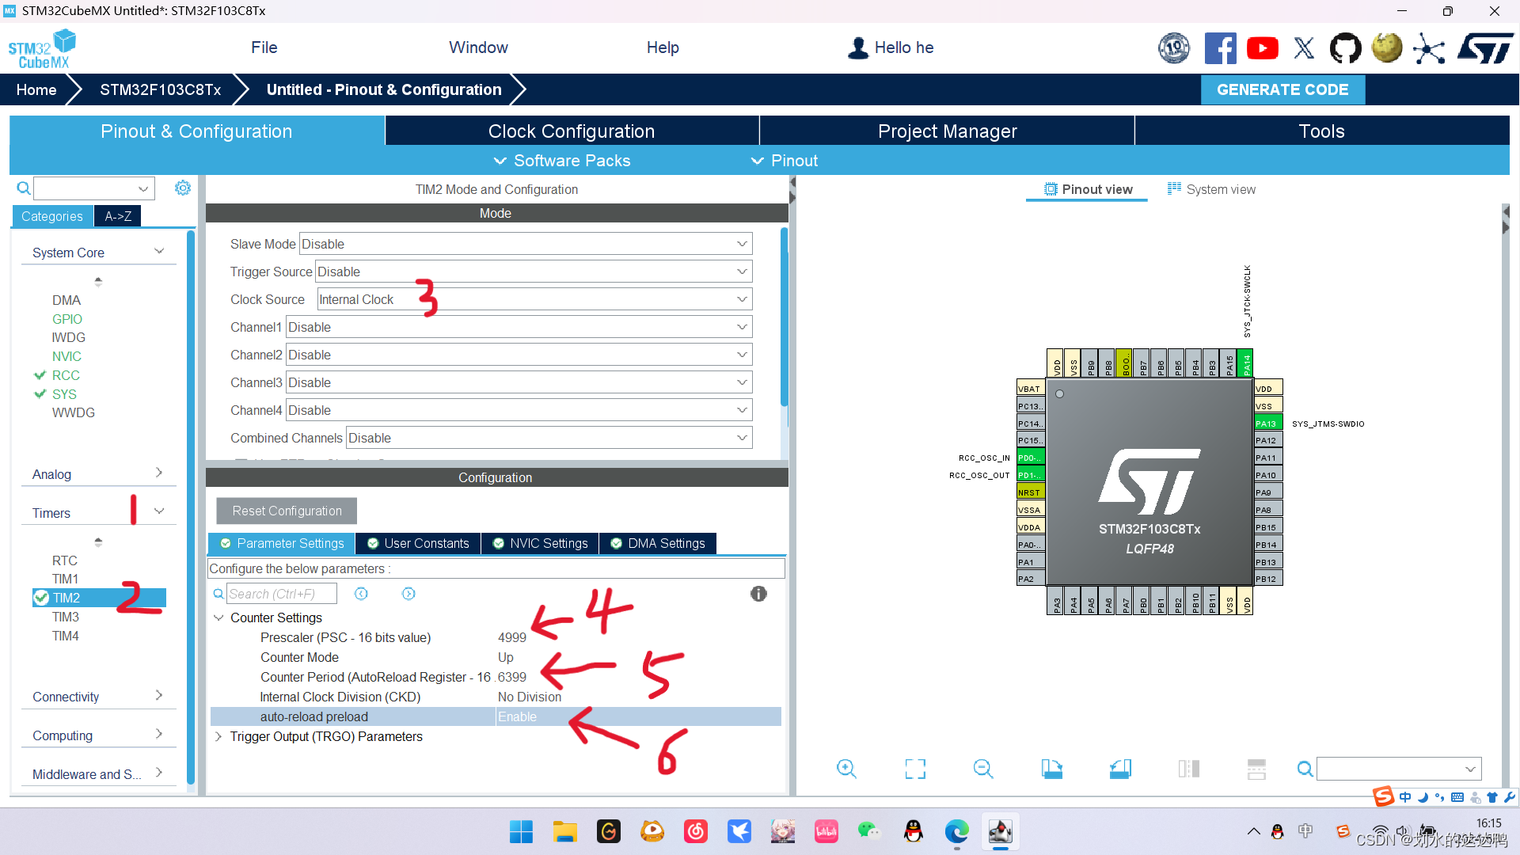The height and width of the screenshot is (855, 1520).
Task: Open Channel2 dropdown
Action: coord(519,355)
